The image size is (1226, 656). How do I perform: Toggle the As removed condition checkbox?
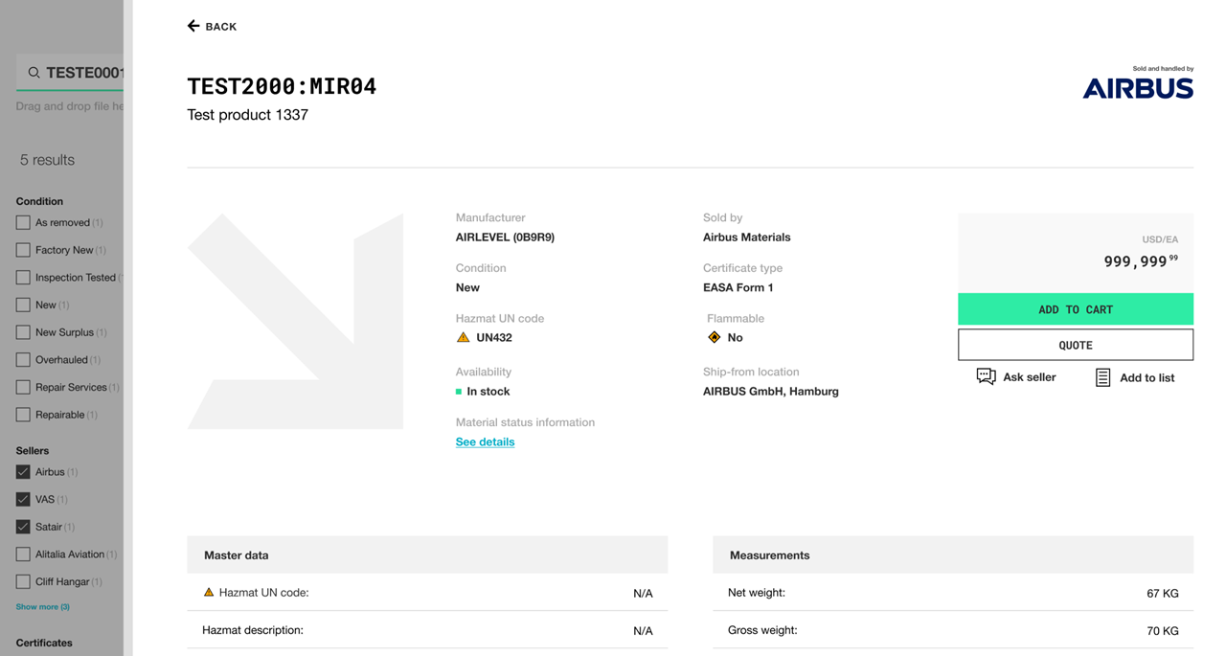(x=23, y=222)
